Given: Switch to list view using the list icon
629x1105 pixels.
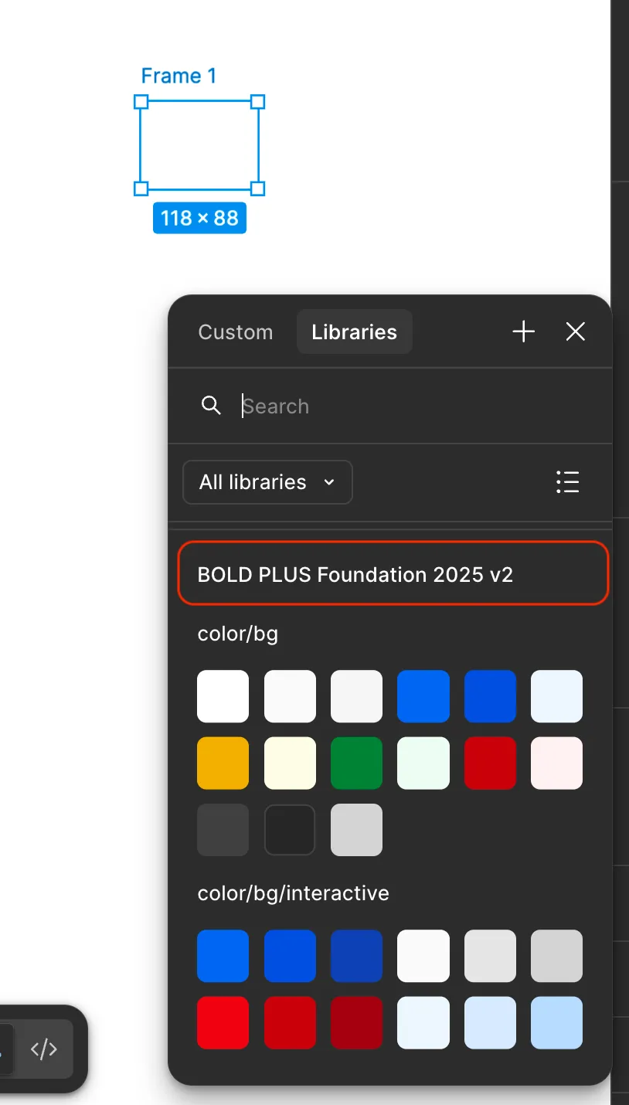Looking at the screenshot, I should click(x=567, y=482).
